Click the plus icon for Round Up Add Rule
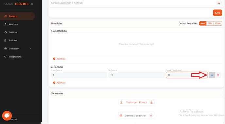The width and height of the screenshot is (225, 124). point(54,59)
